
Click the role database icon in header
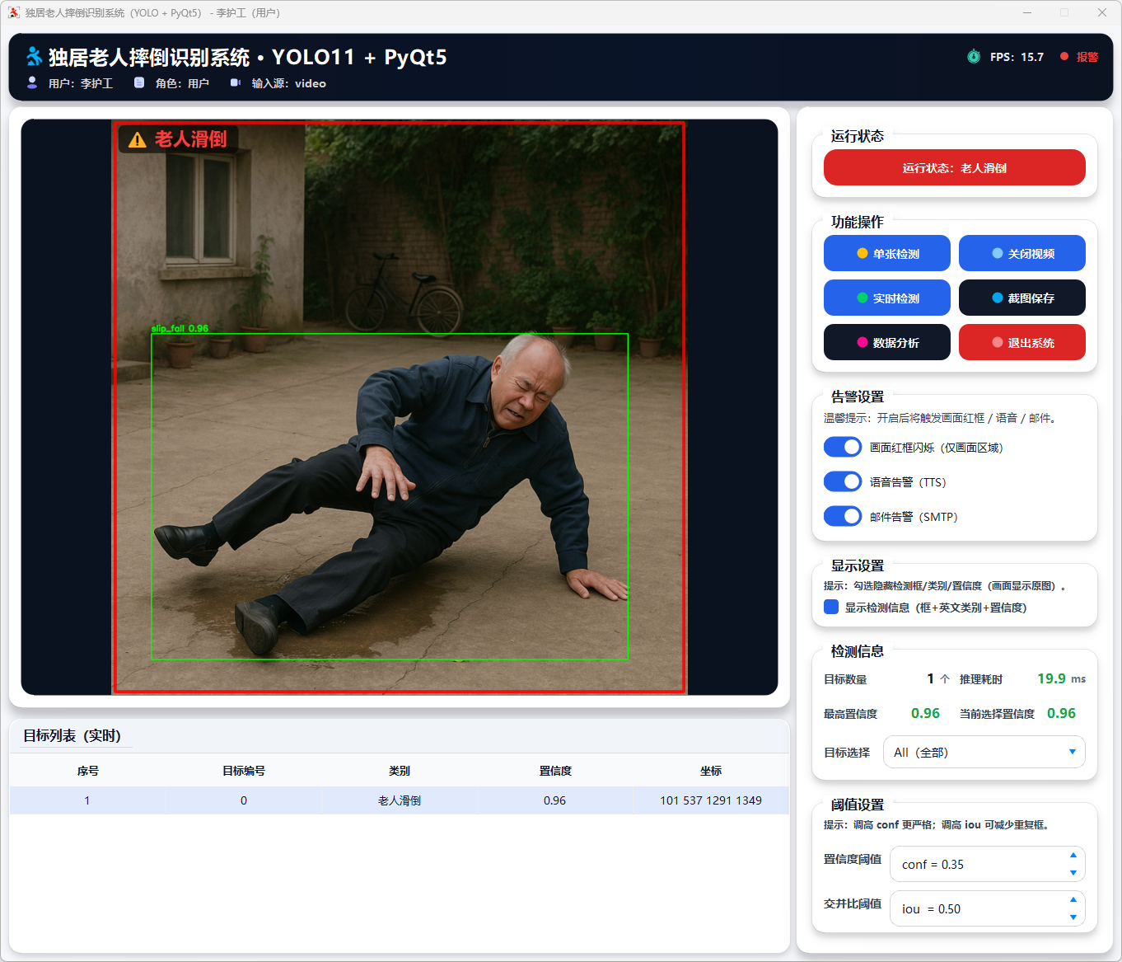139,82
